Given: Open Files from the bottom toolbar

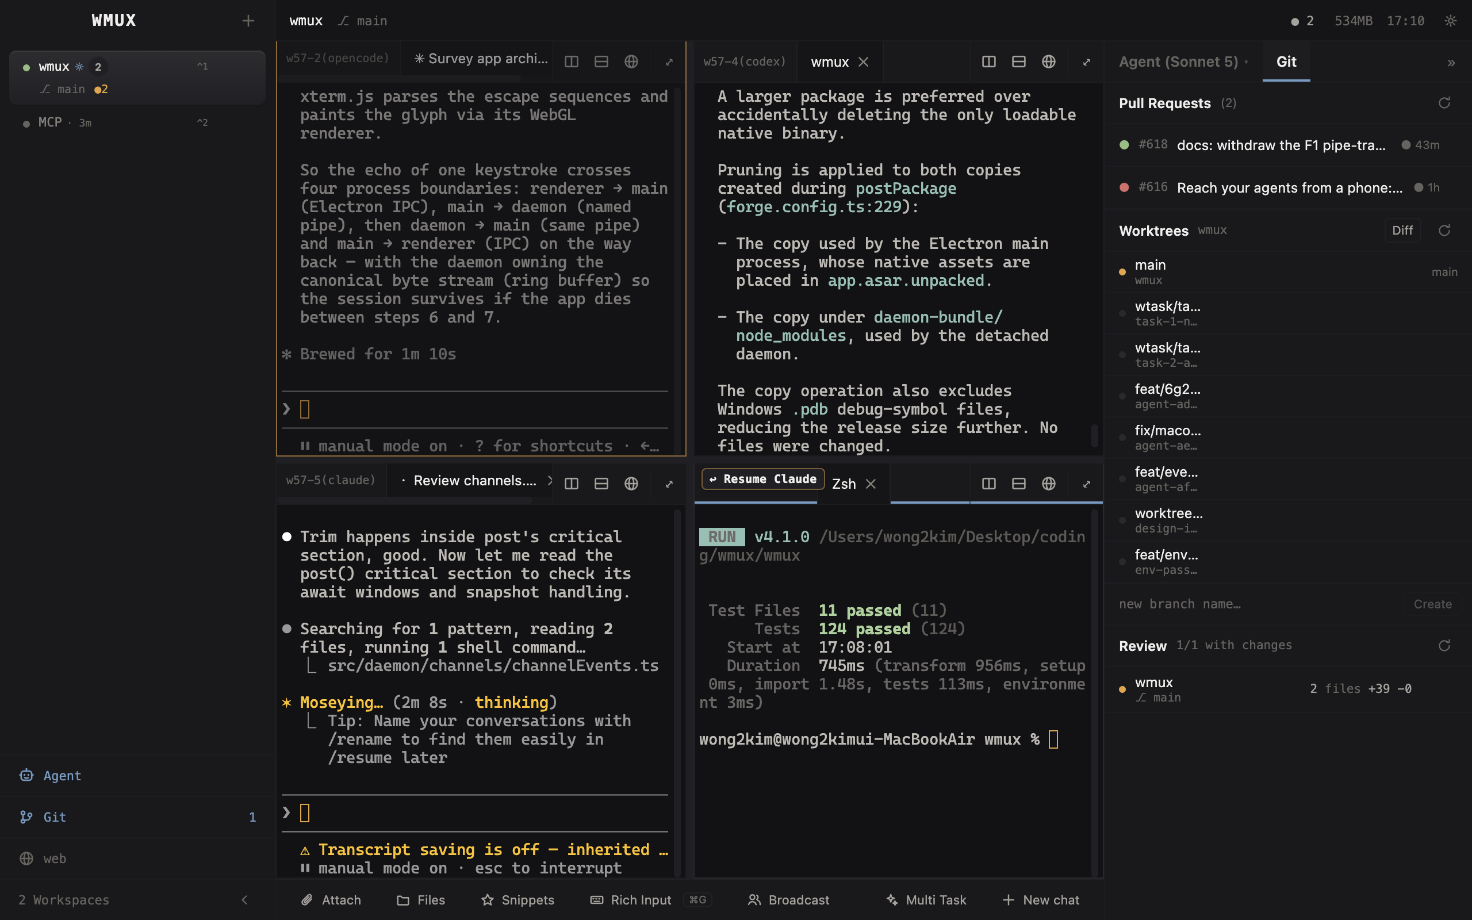Looking at the screenshot, I should coord(421,900).
